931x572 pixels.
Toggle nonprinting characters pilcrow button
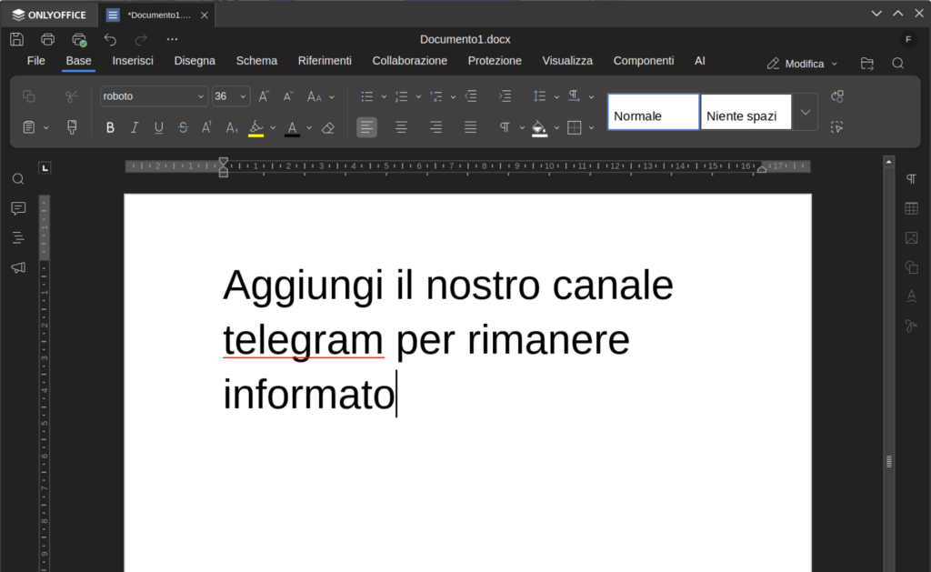point(505,127)
